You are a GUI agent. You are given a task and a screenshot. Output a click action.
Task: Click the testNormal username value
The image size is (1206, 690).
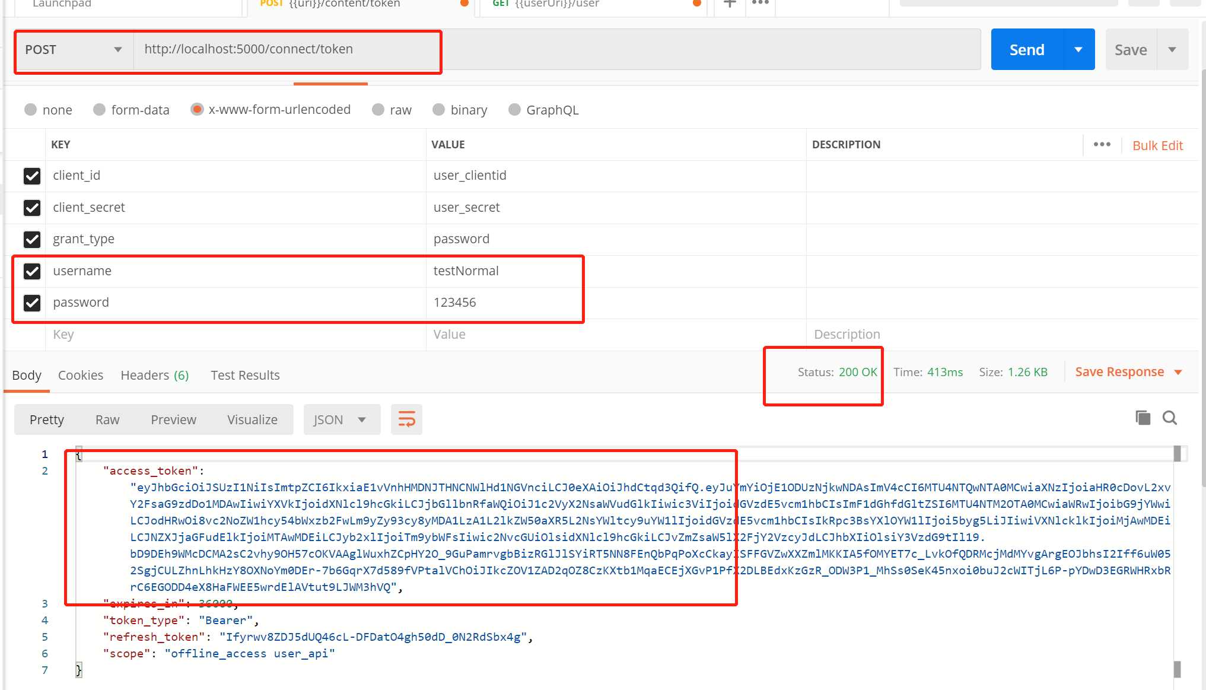point(466,271)
